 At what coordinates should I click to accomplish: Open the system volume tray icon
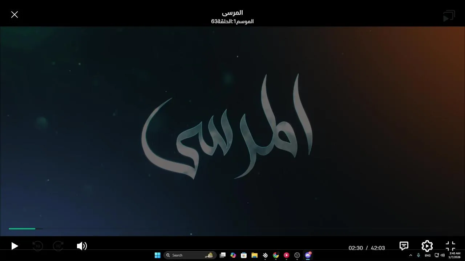[442, 255]
